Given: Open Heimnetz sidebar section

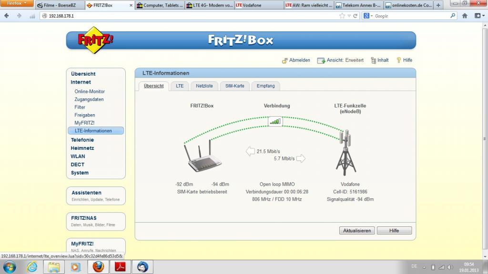Looking at the screenshot, I should point(82,148).
